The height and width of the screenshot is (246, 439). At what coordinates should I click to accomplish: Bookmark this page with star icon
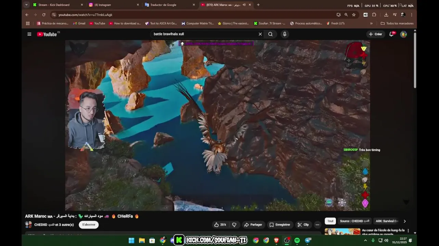[x=354, y=15]
